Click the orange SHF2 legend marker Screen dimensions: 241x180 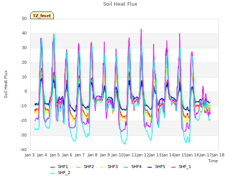78,167
